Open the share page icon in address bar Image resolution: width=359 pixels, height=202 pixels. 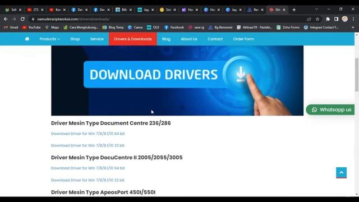[309, 19]
